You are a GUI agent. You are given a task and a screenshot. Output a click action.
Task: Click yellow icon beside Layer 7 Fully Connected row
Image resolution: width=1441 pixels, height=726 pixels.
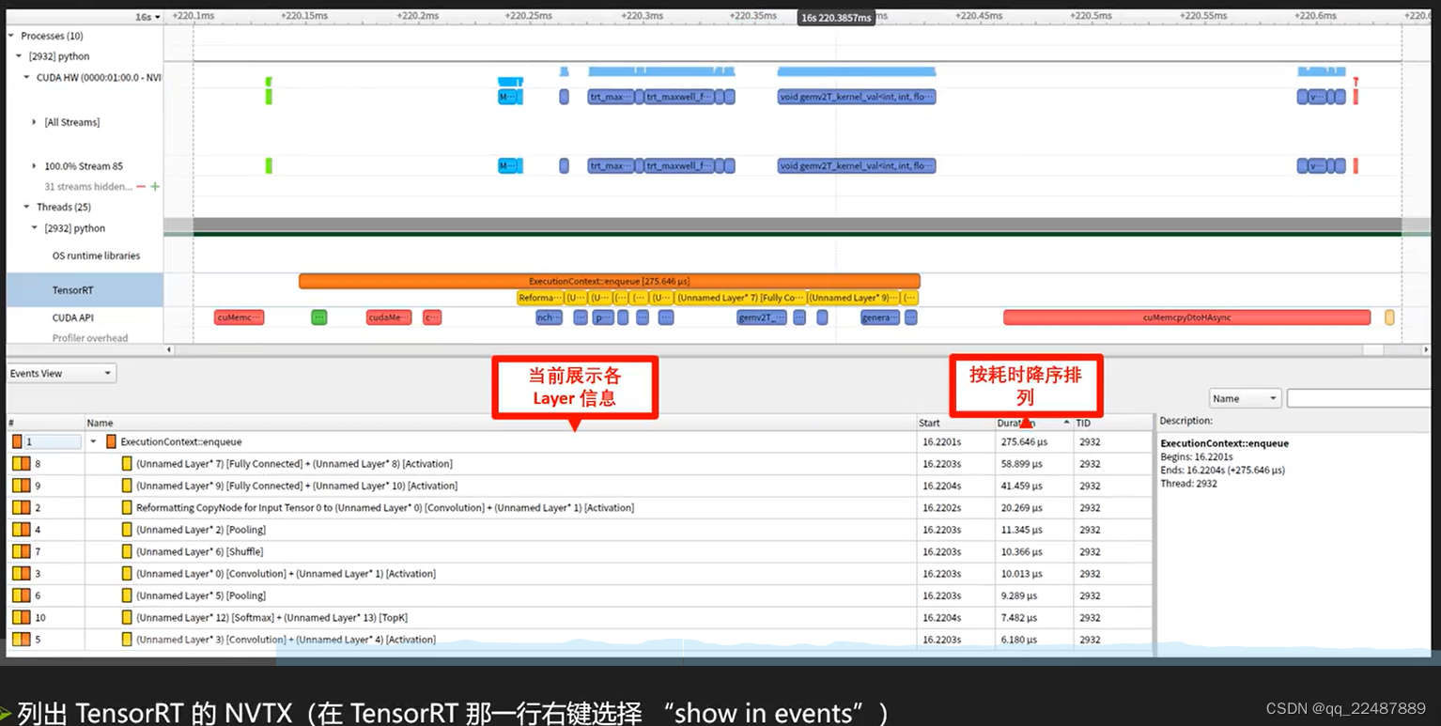127,464
